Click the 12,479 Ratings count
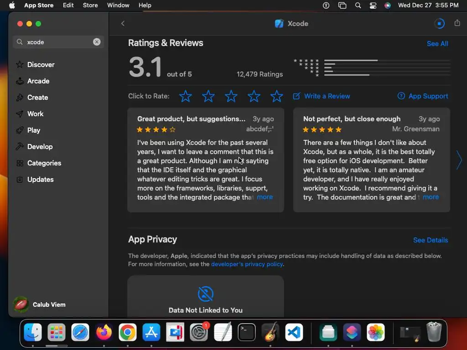The width and height of the screenshot is (467, 350). pos(259,74)
